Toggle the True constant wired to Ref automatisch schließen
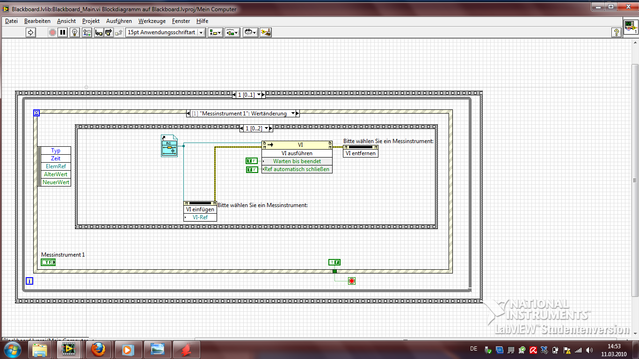The width and height of the screenshot is (639, 359). tap(251, 170)
